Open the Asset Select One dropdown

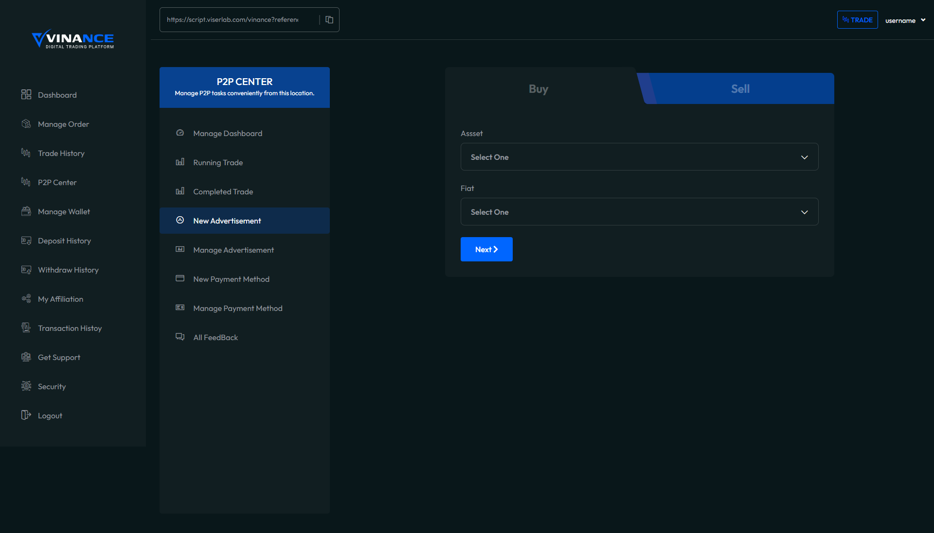639,157
